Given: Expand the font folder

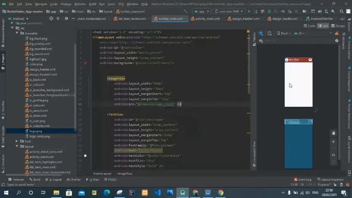Looking at the screenshot, I should pos(17,141).
